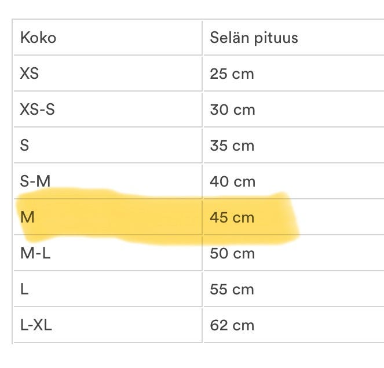Click the Selän pituus column header
The height and width of the screenshot is (368, 384).
254,38
